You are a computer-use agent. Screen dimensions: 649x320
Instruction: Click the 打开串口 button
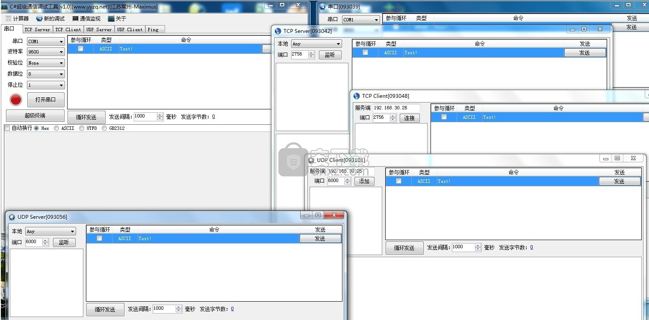(46, 100)
